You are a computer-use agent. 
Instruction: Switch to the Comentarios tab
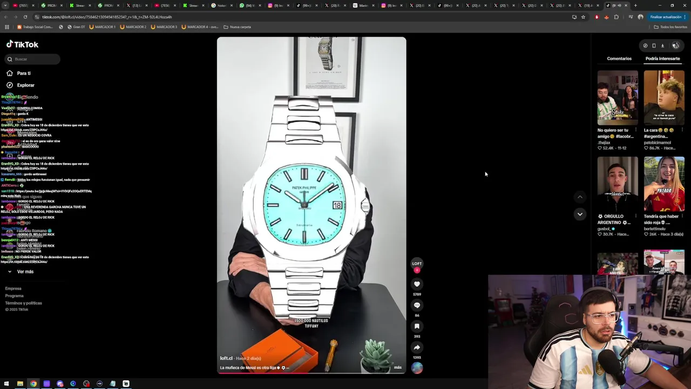[619, 58]
